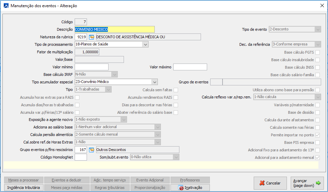Close the Manutenção dos eventos window

point(322,5)
